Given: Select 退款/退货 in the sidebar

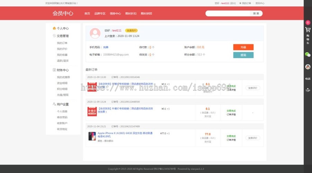Looking at the screenshot, I should pos(63,61).
